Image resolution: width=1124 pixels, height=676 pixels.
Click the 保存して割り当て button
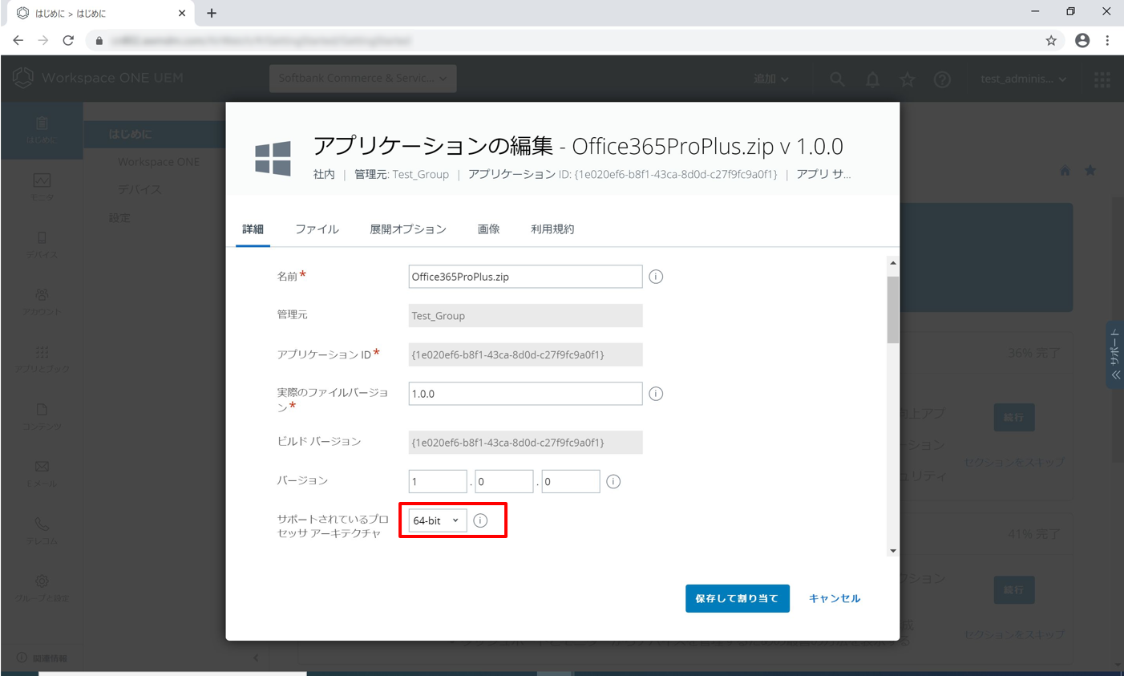738,598
